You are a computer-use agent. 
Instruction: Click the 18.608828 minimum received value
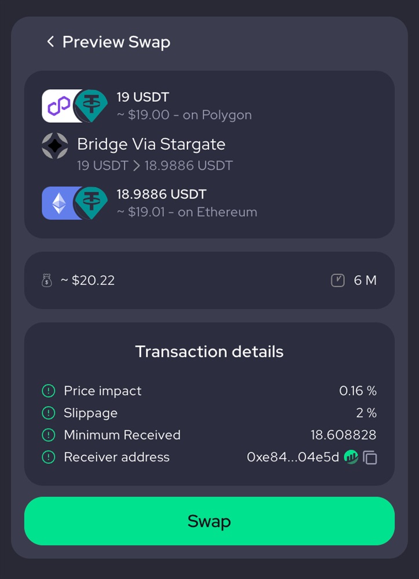click(x=343, y=435)
